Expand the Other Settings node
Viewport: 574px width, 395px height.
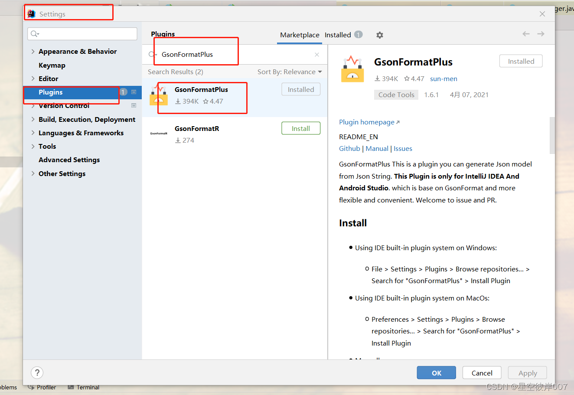(33, 173)
